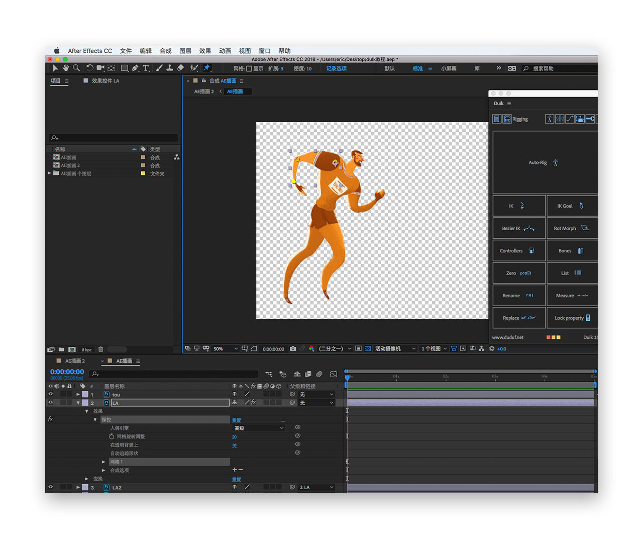Select the Hand tool
The image size is (643, 540).
[65, 68]
